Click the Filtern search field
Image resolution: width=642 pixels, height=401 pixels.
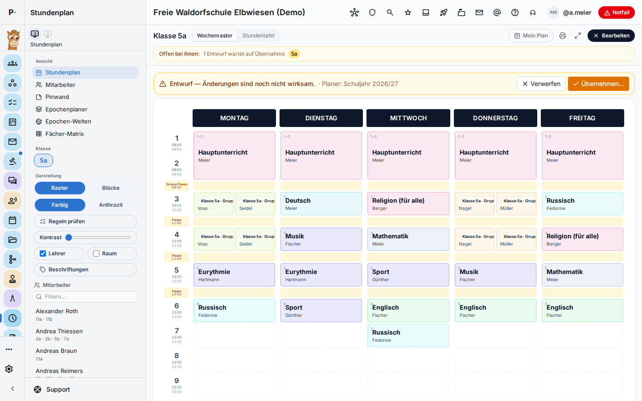point(85,297)
